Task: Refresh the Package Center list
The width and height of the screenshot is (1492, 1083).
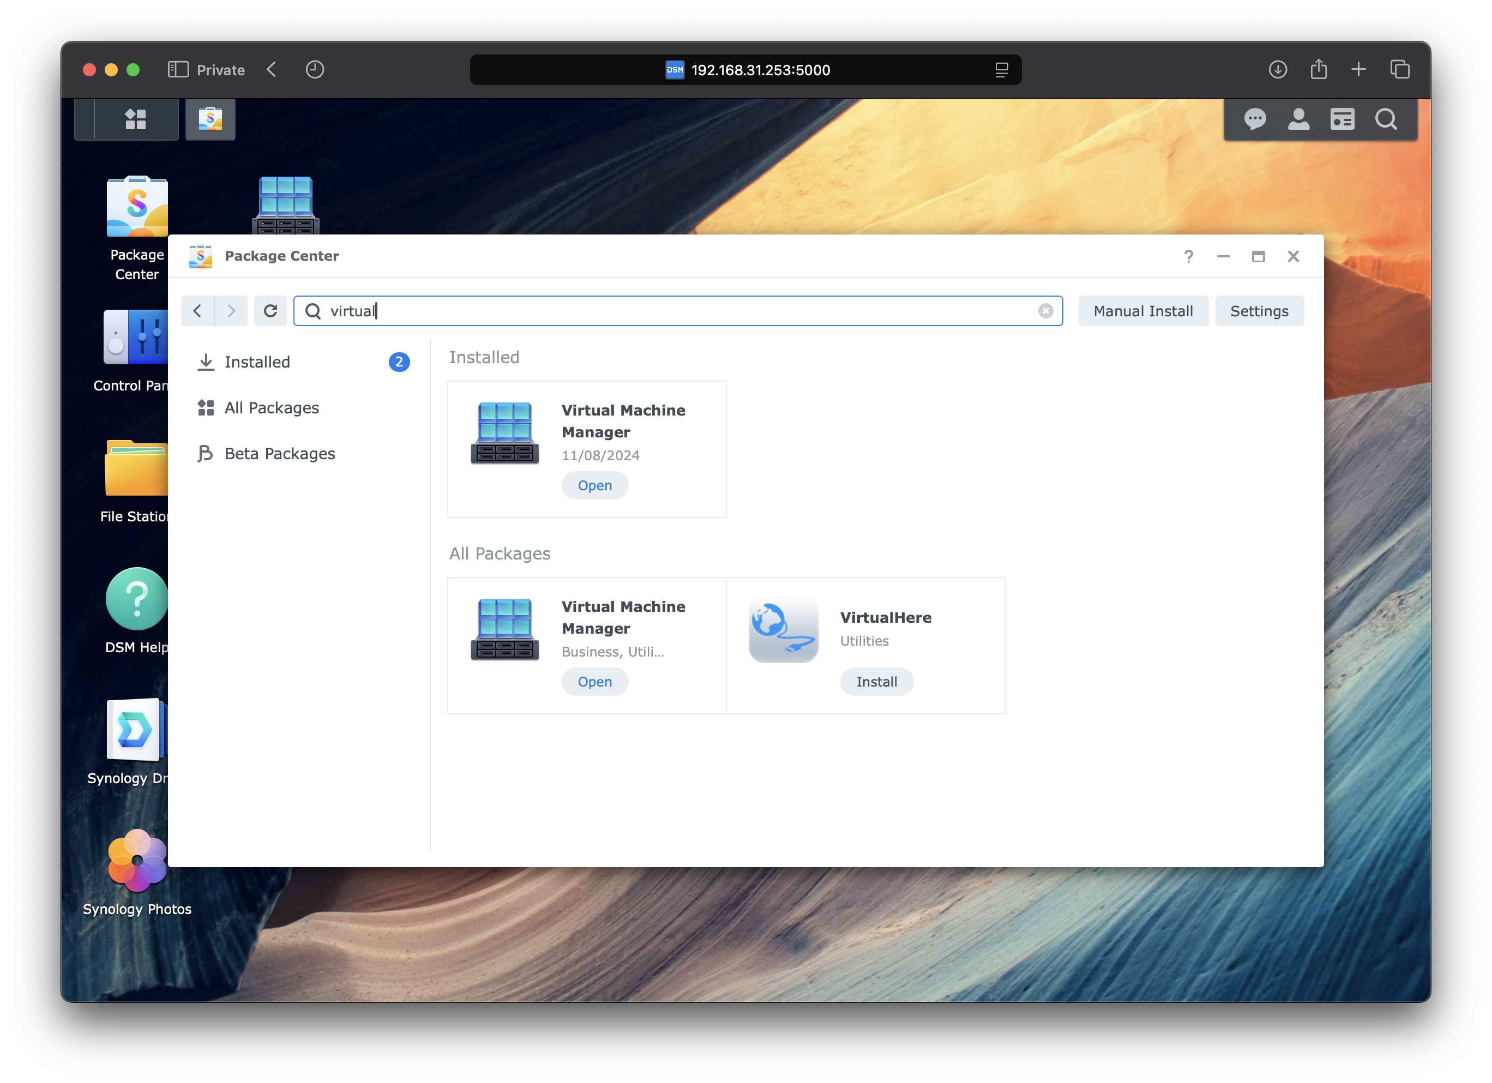Action: coord(270,310)
